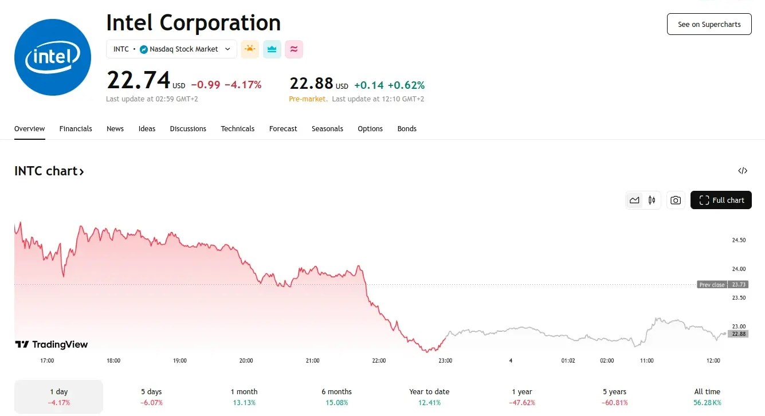
Task: Click the Intel logo icon
Action: [x=53, y=57]
